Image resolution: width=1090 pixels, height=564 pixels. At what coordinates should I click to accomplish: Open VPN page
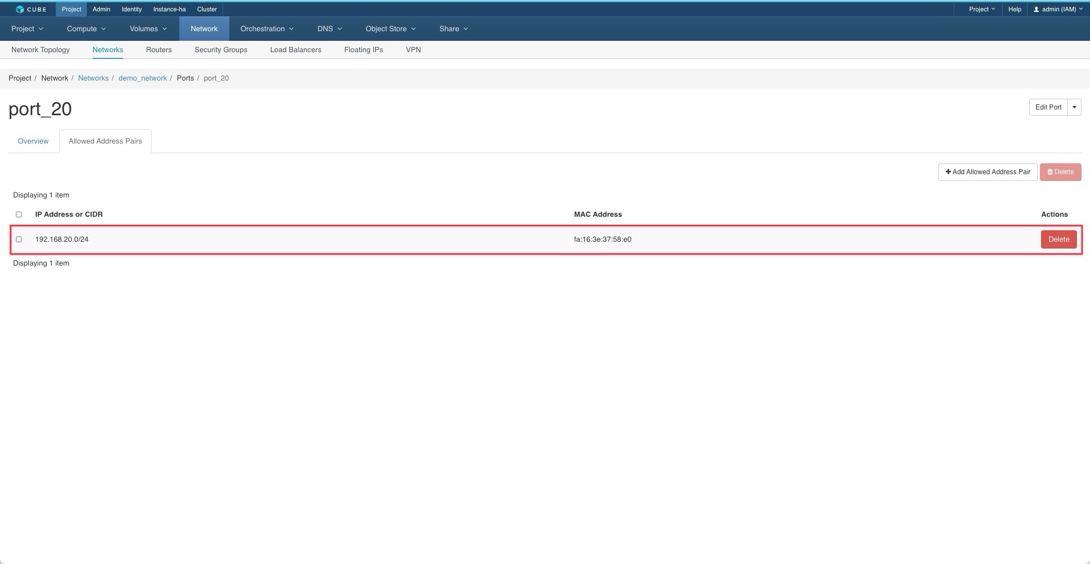click(x=413, y=50)
